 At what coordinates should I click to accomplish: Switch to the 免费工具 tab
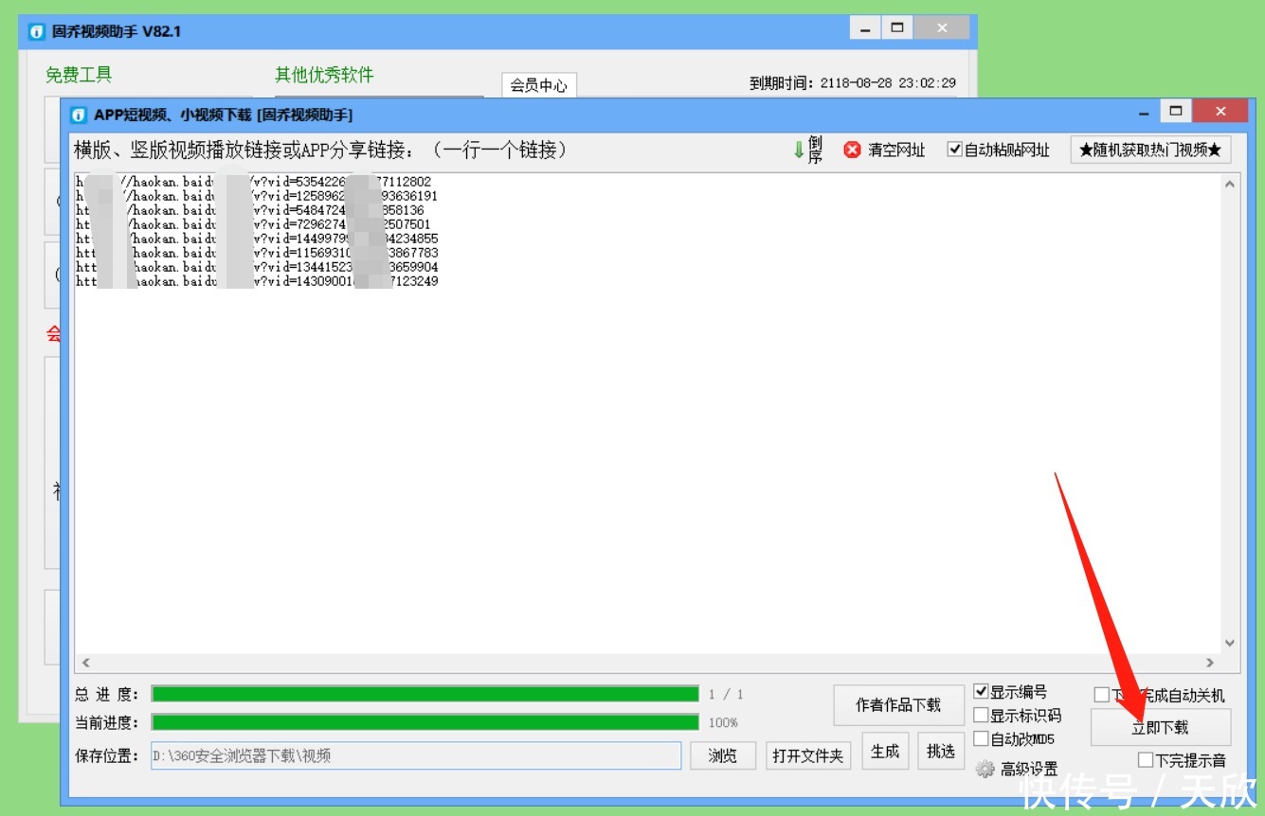tap(79, 75)
